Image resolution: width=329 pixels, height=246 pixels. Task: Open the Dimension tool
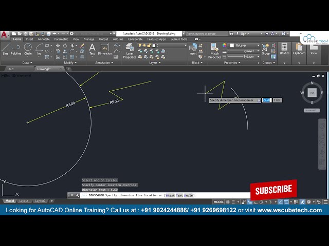105,49
